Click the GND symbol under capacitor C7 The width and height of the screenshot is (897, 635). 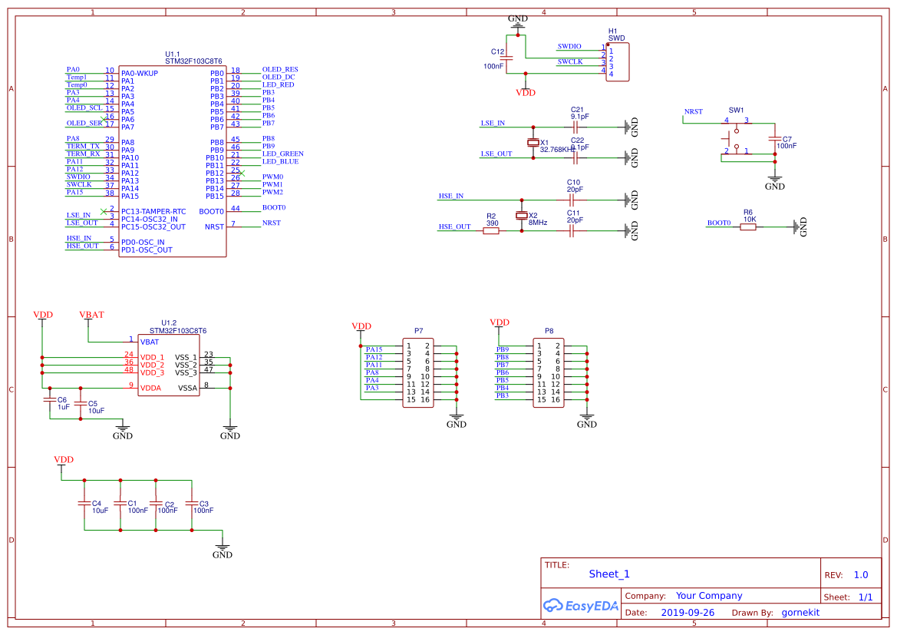pyautogui.click(x=775, y=183)
